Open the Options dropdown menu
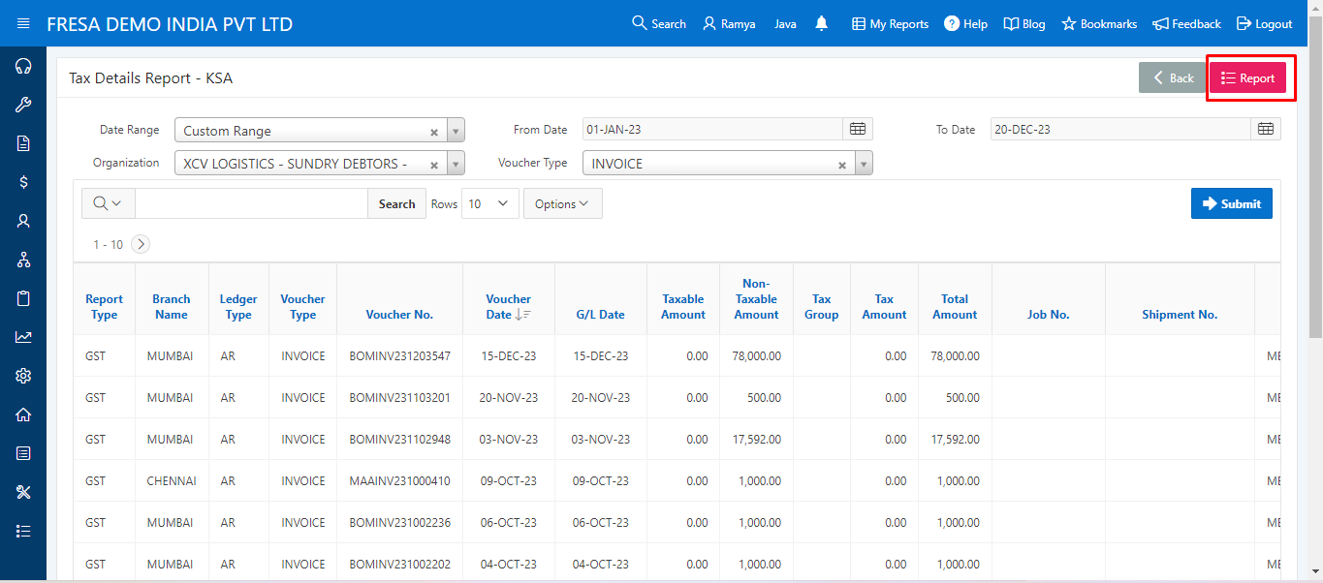 [562, 203]
